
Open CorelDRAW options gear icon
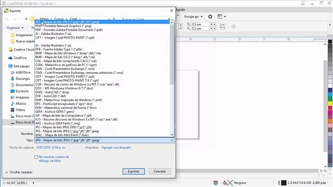(x=210, y=17)
